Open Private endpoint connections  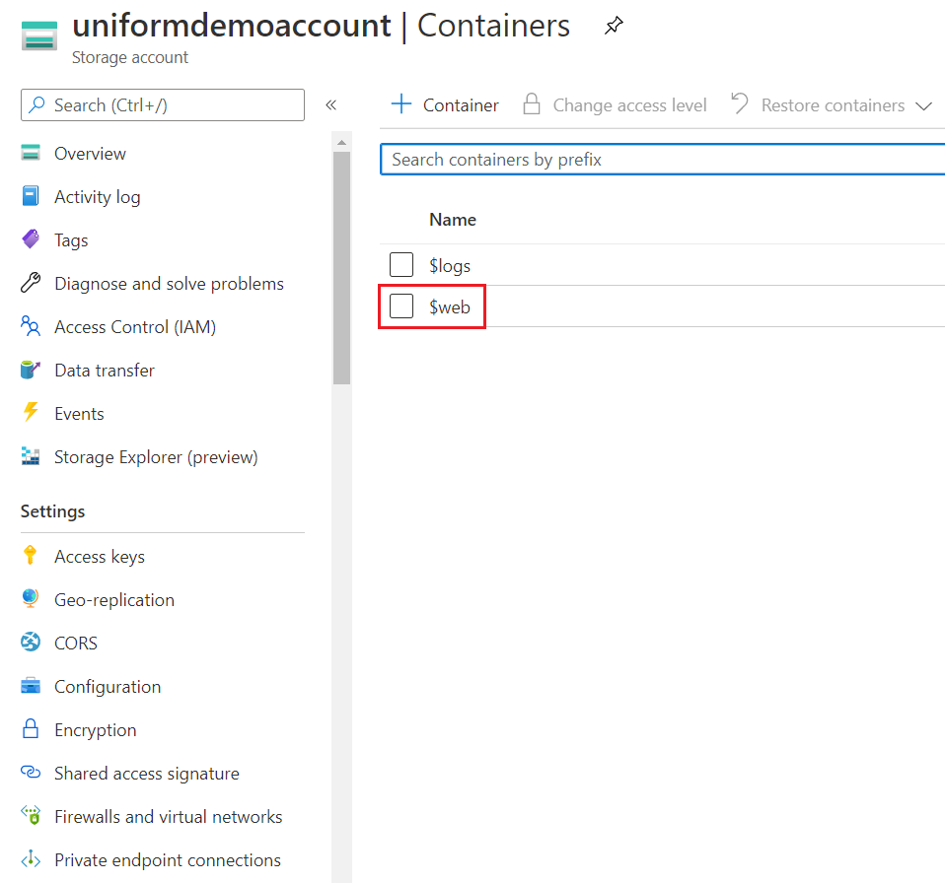(x=168, y=860)
